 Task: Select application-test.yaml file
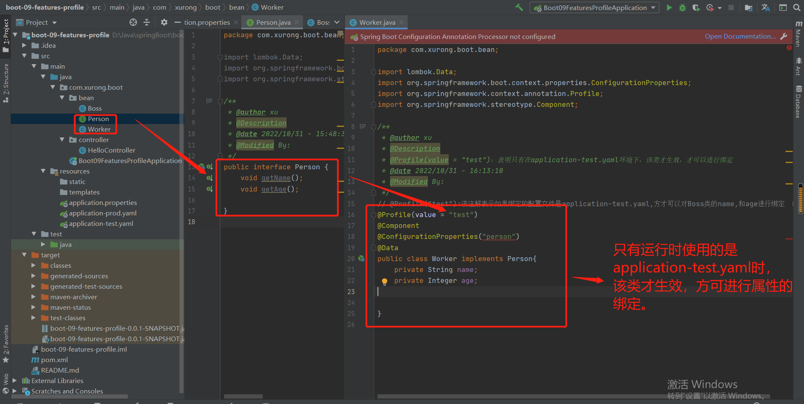[x=101, y=223]
